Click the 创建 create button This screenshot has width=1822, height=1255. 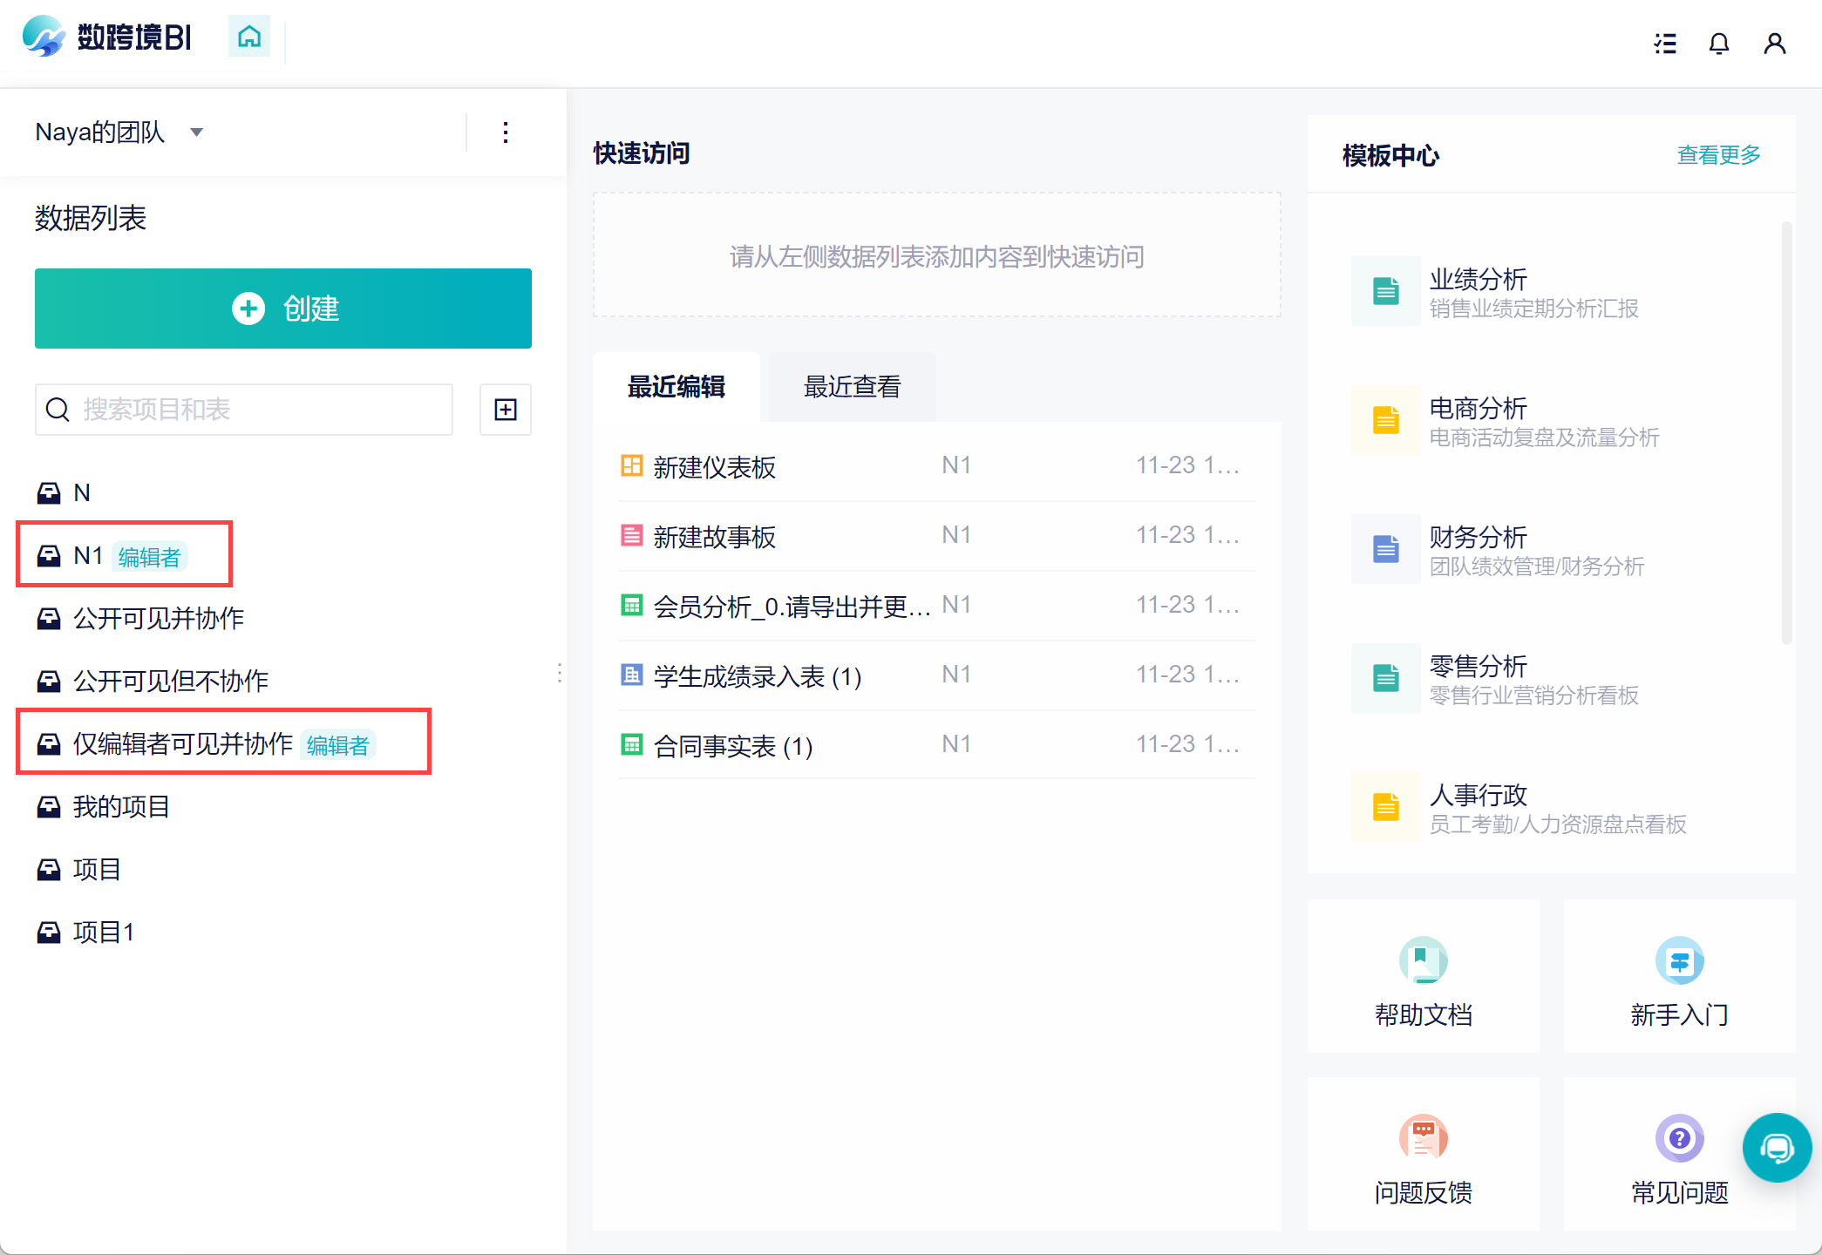[x=283, y=309]
